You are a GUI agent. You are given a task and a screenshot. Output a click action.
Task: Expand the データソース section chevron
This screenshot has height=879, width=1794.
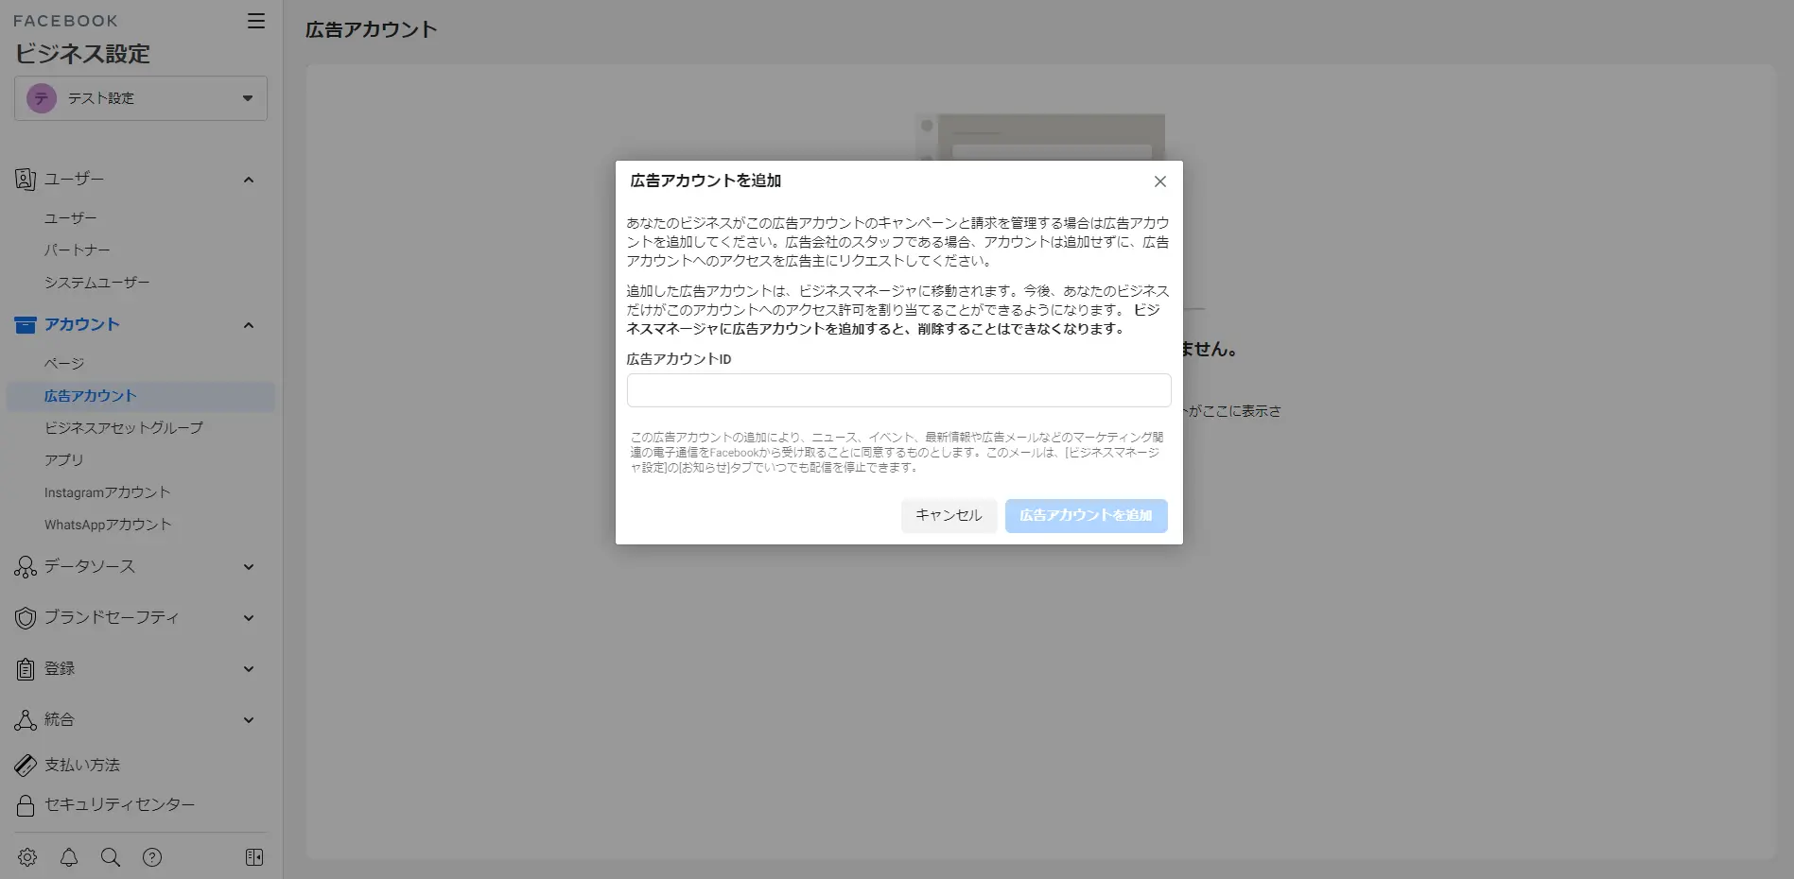point(249,567)
